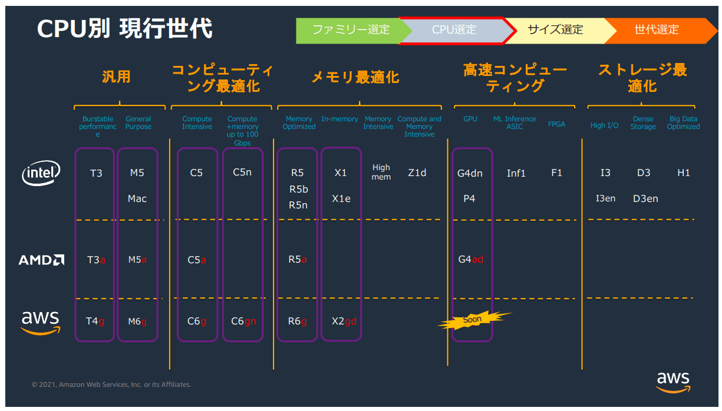Viewport: 722px width, 411px height.
Task: Click the 高速コンピューティング heading
Action: [x=515, y=78]
